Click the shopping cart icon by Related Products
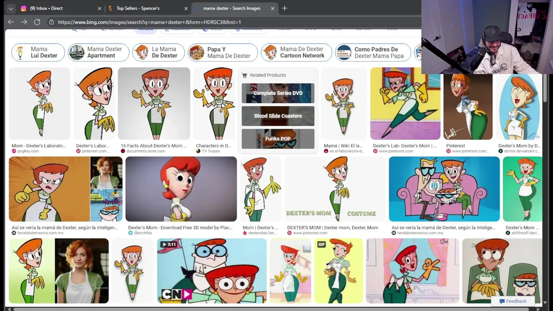The image size is (553, 311). [x=244, y=75]
